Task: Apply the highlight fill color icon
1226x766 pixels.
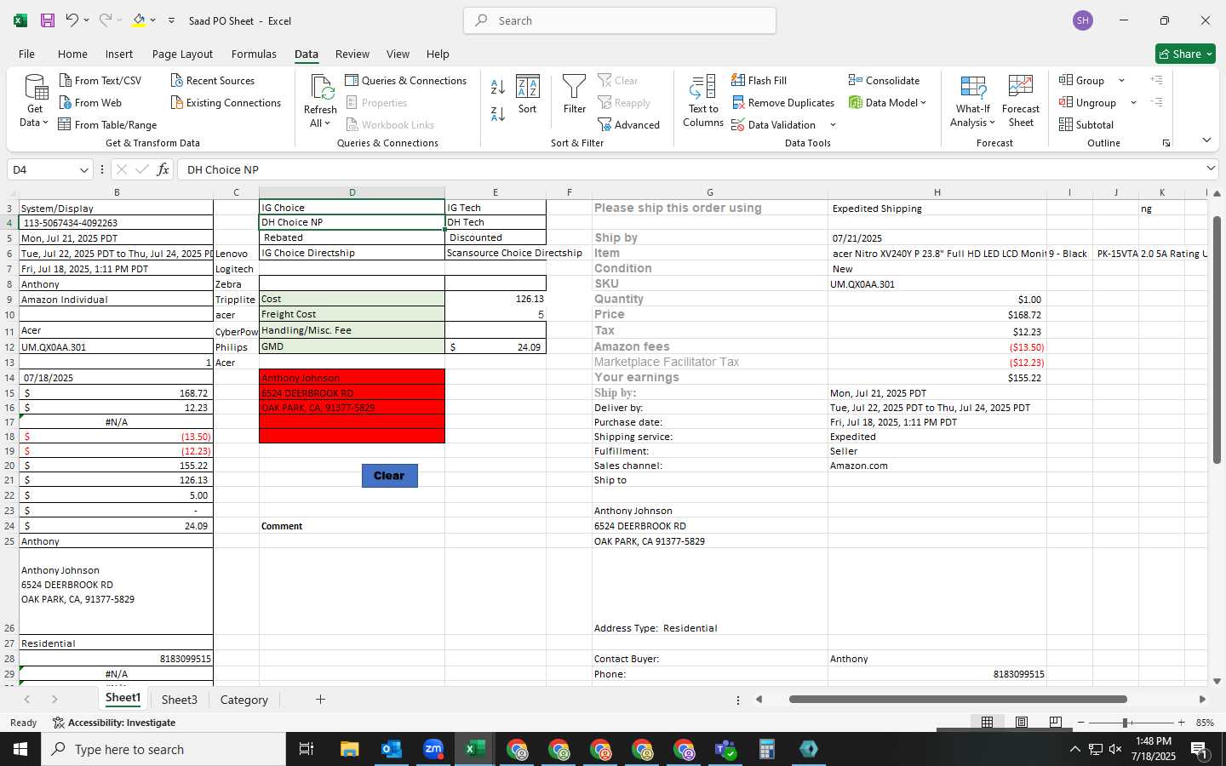Action: tap(139, 20)
